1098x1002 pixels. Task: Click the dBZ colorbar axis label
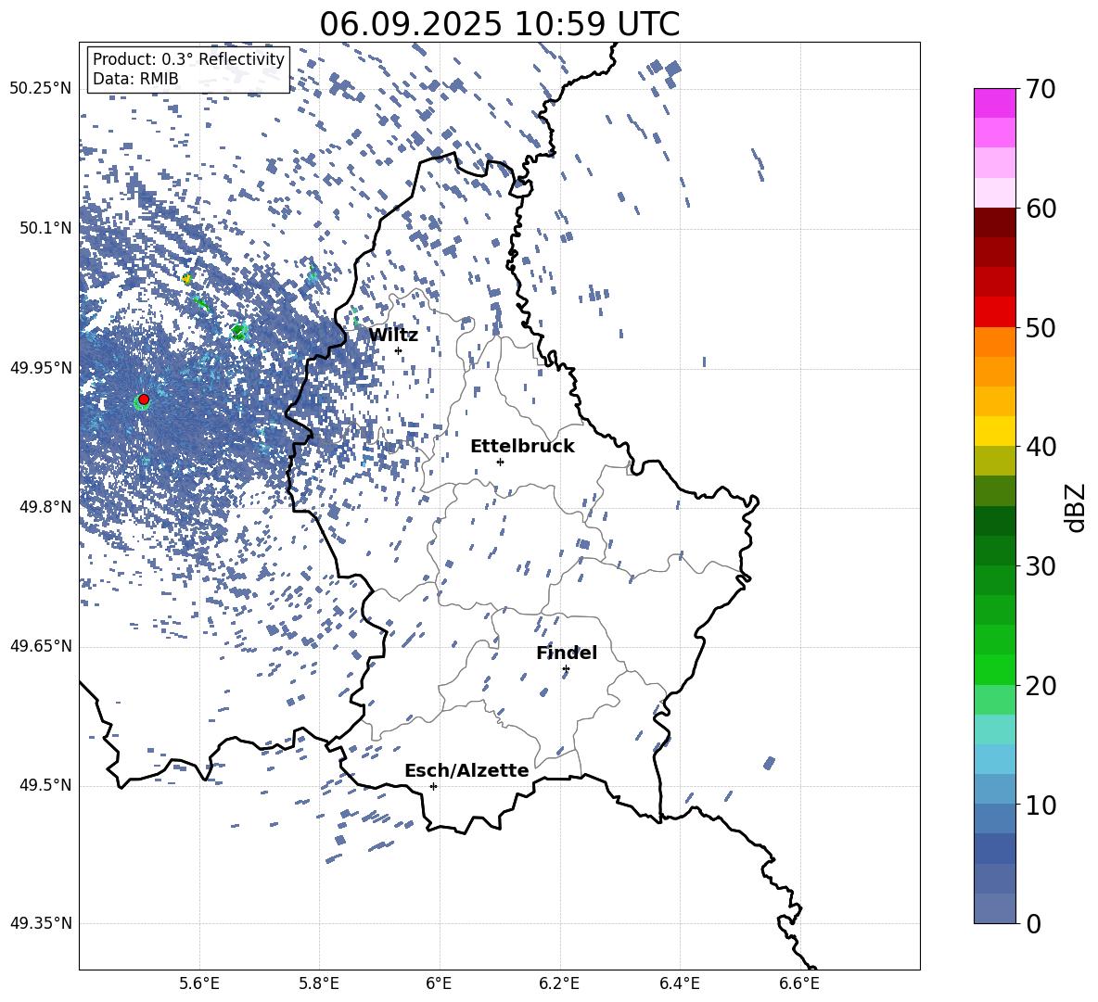click(1077, 507)
